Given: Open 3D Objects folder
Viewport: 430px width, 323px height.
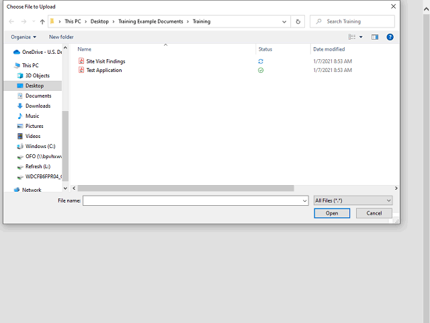Looking at the screenshot, I should [x=33, y=75].
